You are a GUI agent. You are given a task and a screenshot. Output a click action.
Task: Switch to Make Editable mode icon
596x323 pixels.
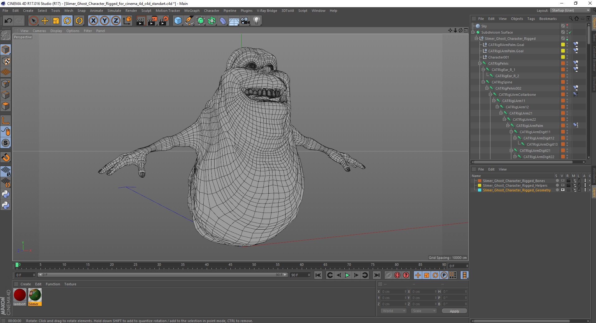pos(6,36)
